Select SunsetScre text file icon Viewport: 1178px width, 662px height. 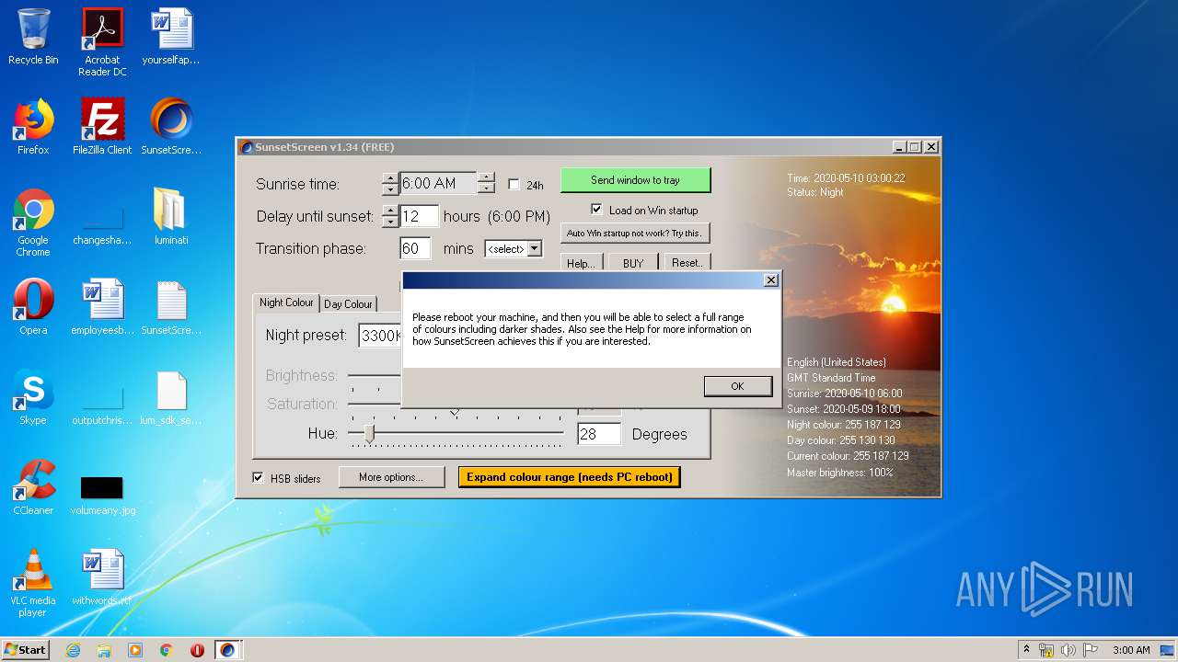pyautogui.click(x=171, y=307)
